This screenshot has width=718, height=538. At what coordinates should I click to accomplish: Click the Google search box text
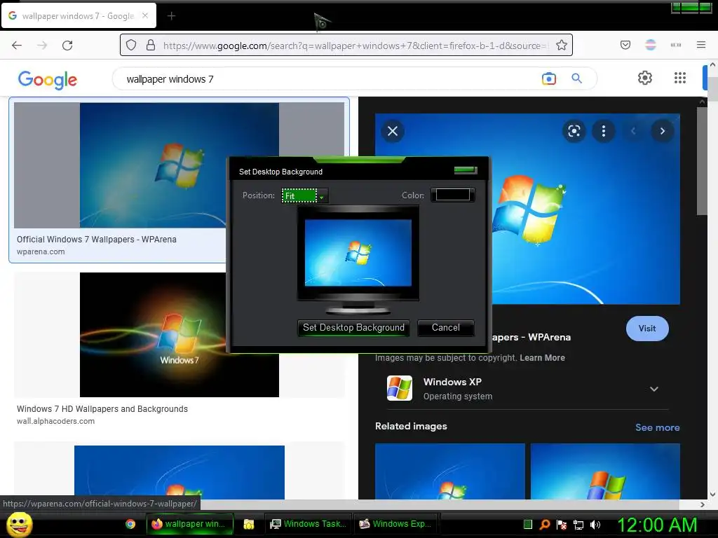pos(170,79)
